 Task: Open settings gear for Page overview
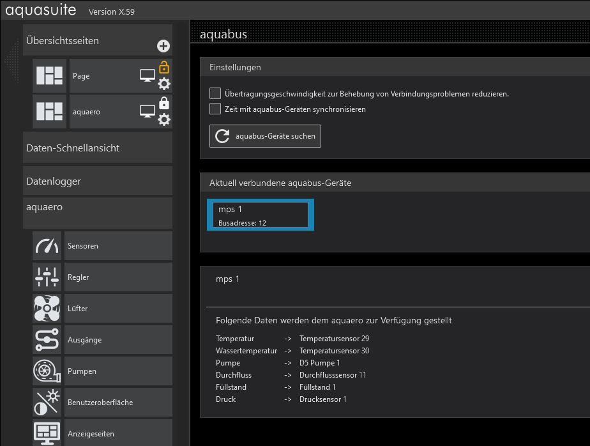tap(164, 84)
